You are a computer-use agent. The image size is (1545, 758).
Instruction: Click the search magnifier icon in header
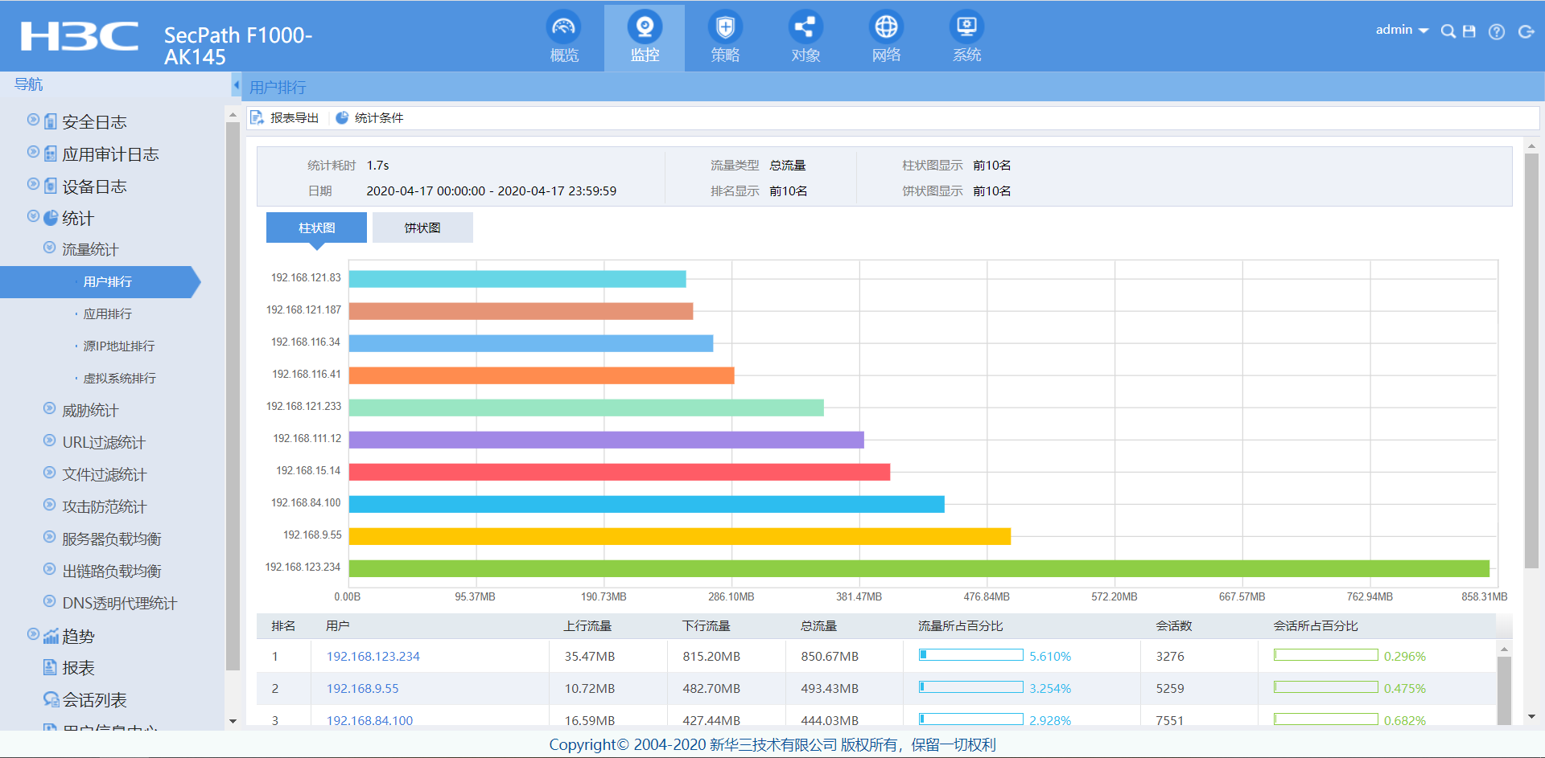click(x=1448, y=31)
